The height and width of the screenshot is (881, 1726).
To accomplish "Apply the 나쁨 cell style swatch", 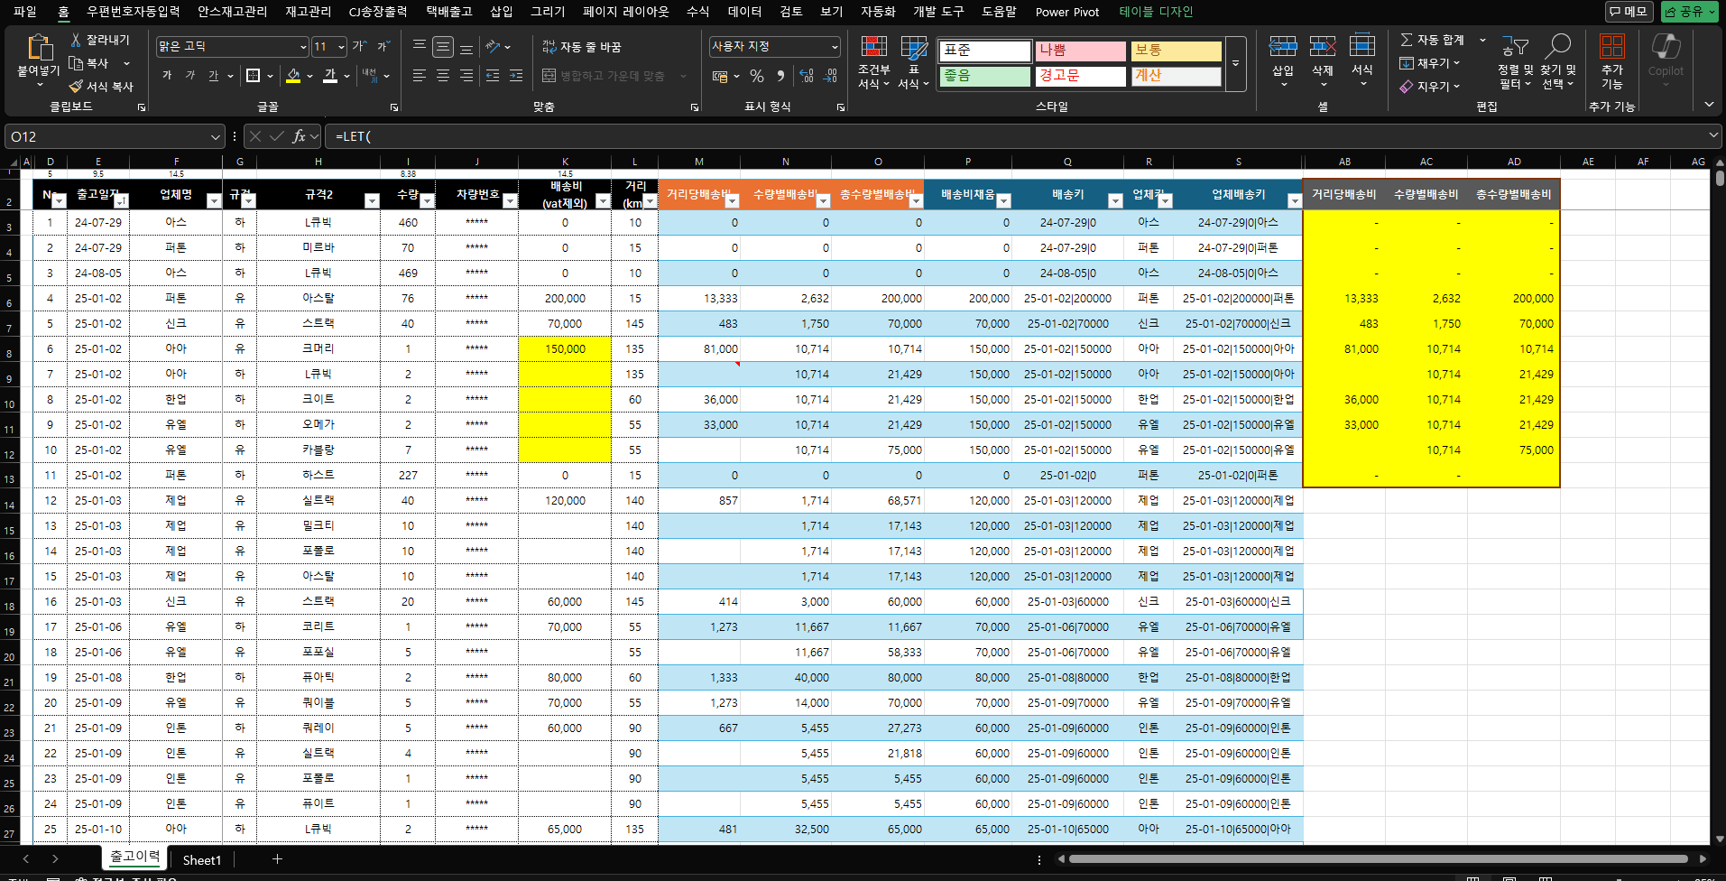I will (x=1080, y=51).
